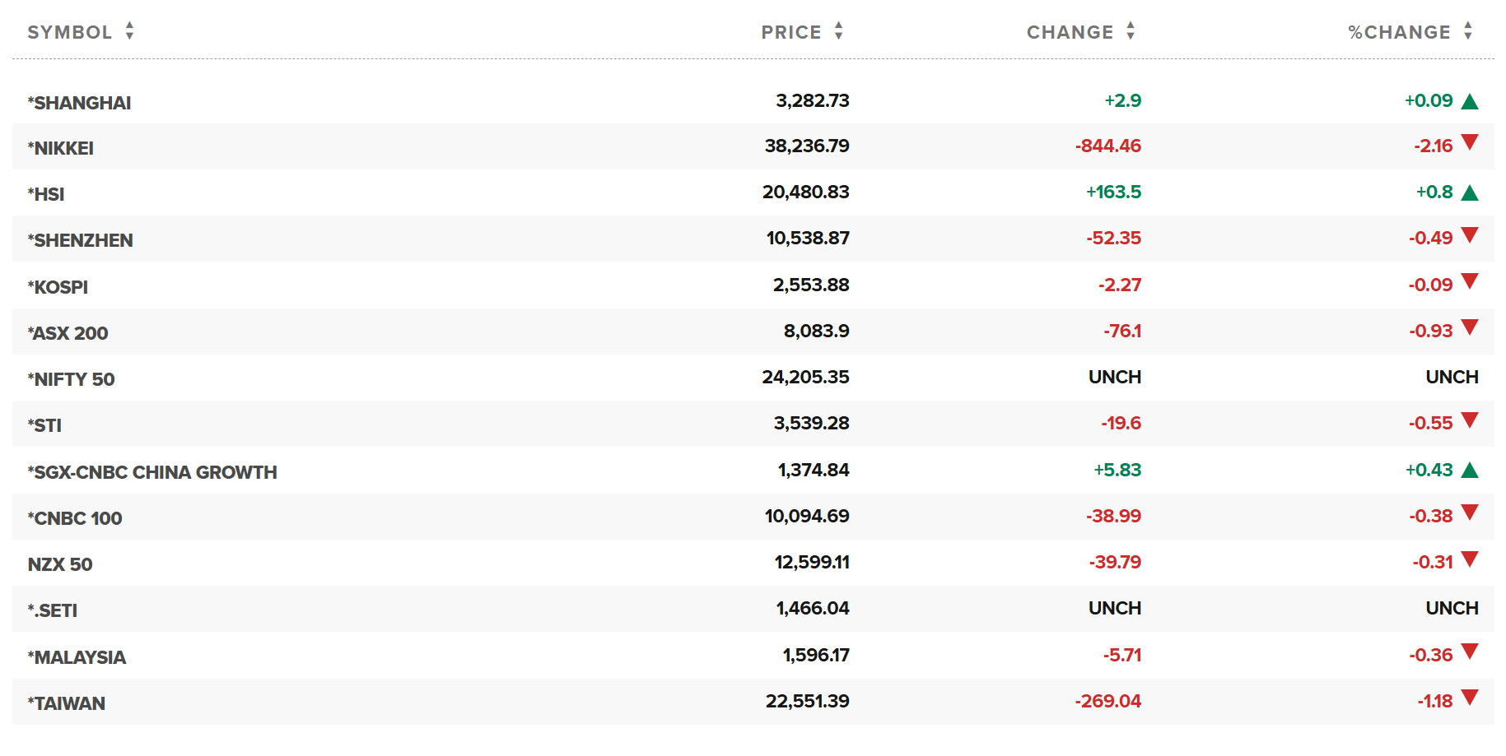Image resolution: width=1506 pixels, height=756 pixels.
Task: Select KOSPI price 2,553.88
Action: [x=810, y=285]
